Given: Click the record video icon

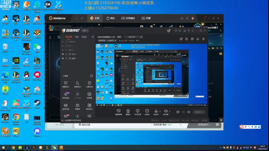Looking at the screenshot, I should (178, 112).
